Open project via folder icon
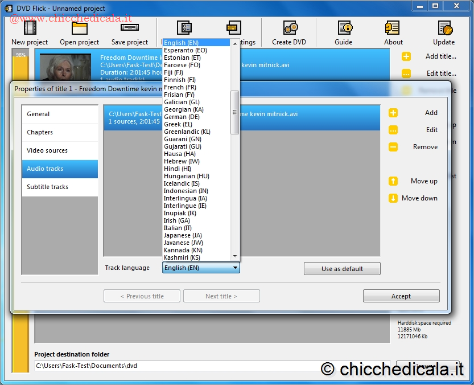The width and height of the screenshot is (474, 385). 79,28
